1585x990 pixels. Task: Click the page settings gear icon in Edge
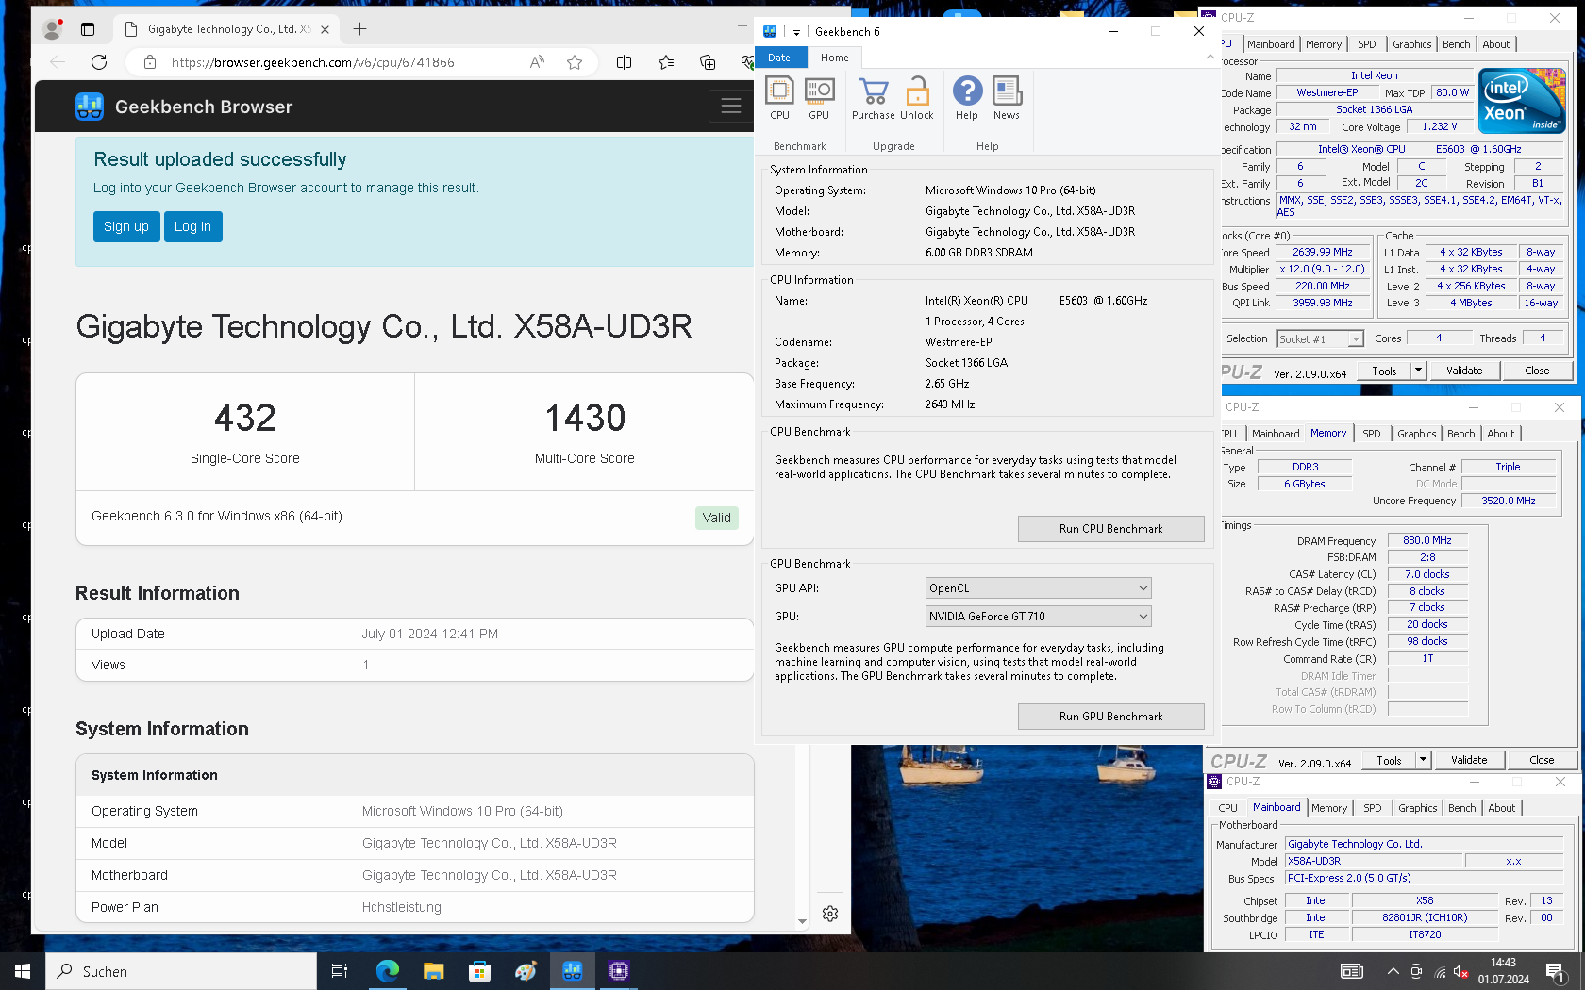pos(830,914)
